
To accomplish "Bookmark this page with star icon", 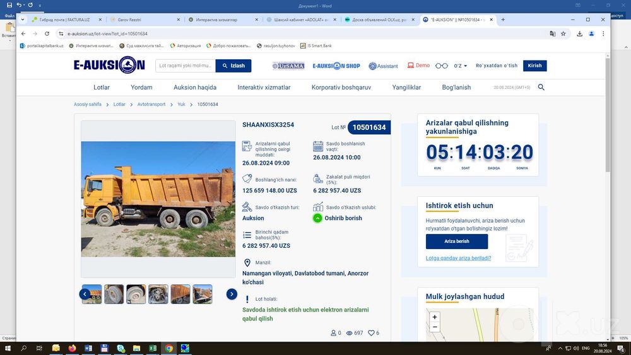I will [563, 34].
